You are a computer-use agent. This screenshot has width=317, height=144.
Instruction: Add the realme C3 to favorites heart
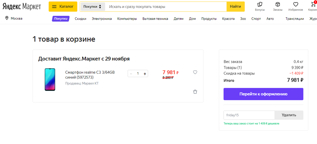[x=195, y=72]
